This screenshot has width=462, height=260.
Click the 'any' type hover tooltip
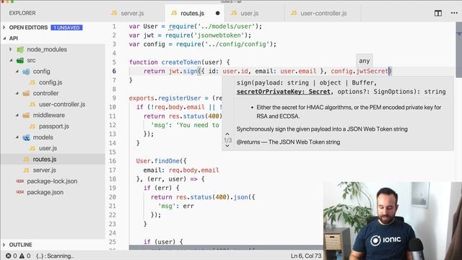click(364, 61)
